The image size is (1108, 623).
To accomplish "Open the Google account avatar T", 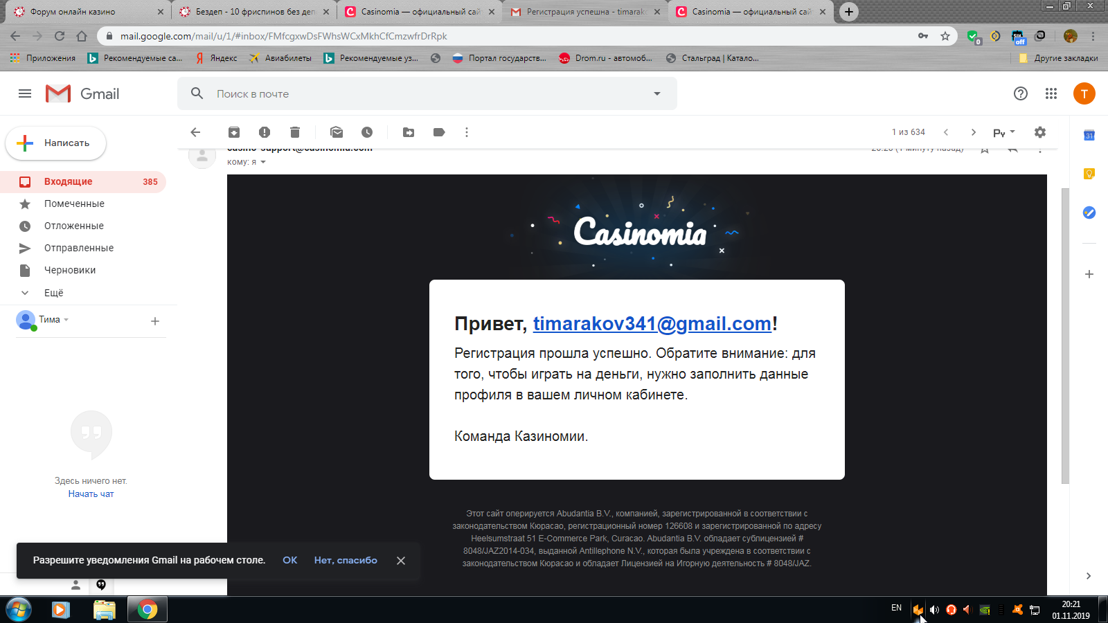I will (x=1084, y=93).
